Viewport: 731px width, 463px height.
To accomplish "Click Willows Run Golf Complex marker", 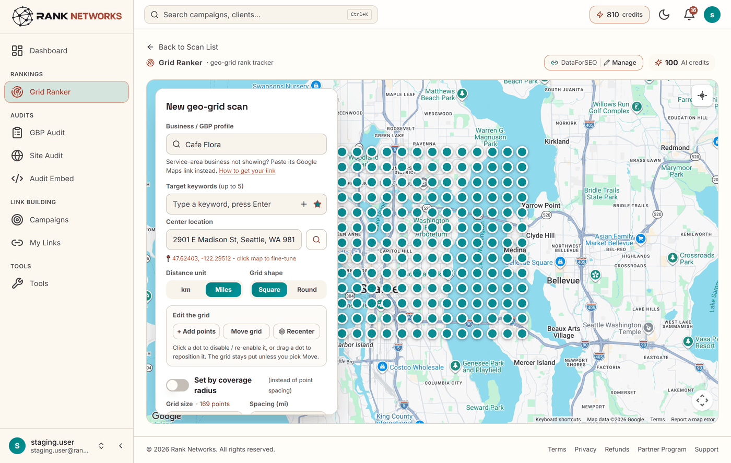I will [x=636, y=107].
